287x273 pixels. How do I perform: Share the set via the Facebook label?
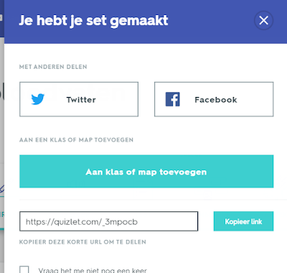tap(216, 100)
